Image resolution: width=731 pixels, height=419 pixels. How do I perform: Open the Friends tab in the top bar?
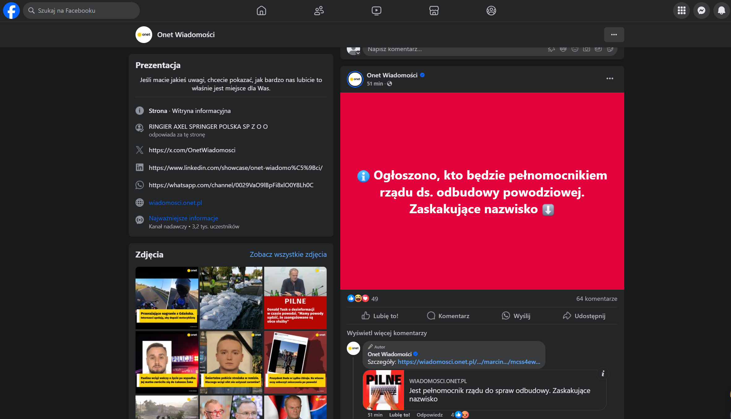coord(319,11)
